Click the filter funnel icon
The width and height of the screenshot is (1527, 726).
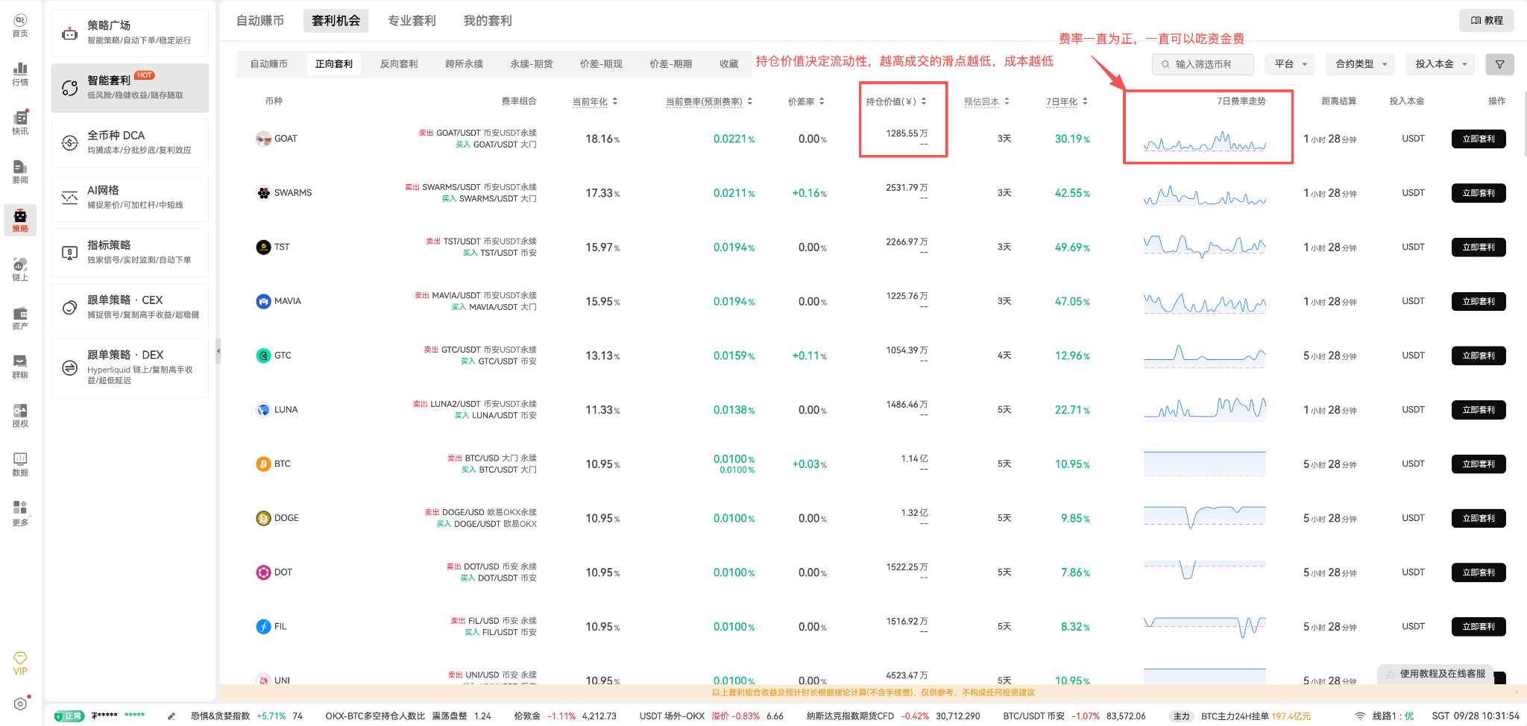[x=1499, y=64]
